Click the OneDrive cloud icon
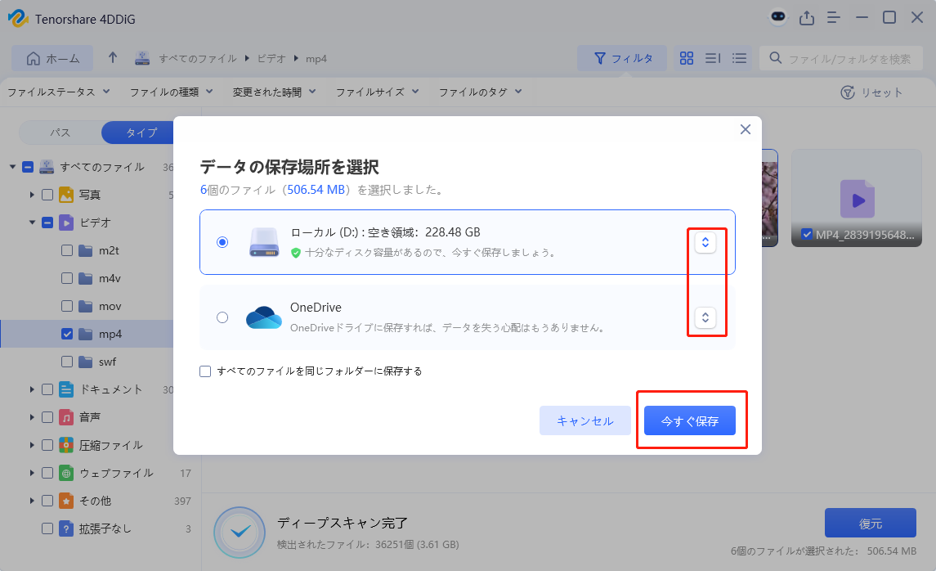This screenshot has height=571, width=936. pyautogui.click(x=264, y=317)
